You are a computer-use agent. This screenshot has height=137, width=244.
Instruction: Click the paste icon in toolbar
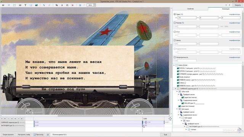click(67, 5)
